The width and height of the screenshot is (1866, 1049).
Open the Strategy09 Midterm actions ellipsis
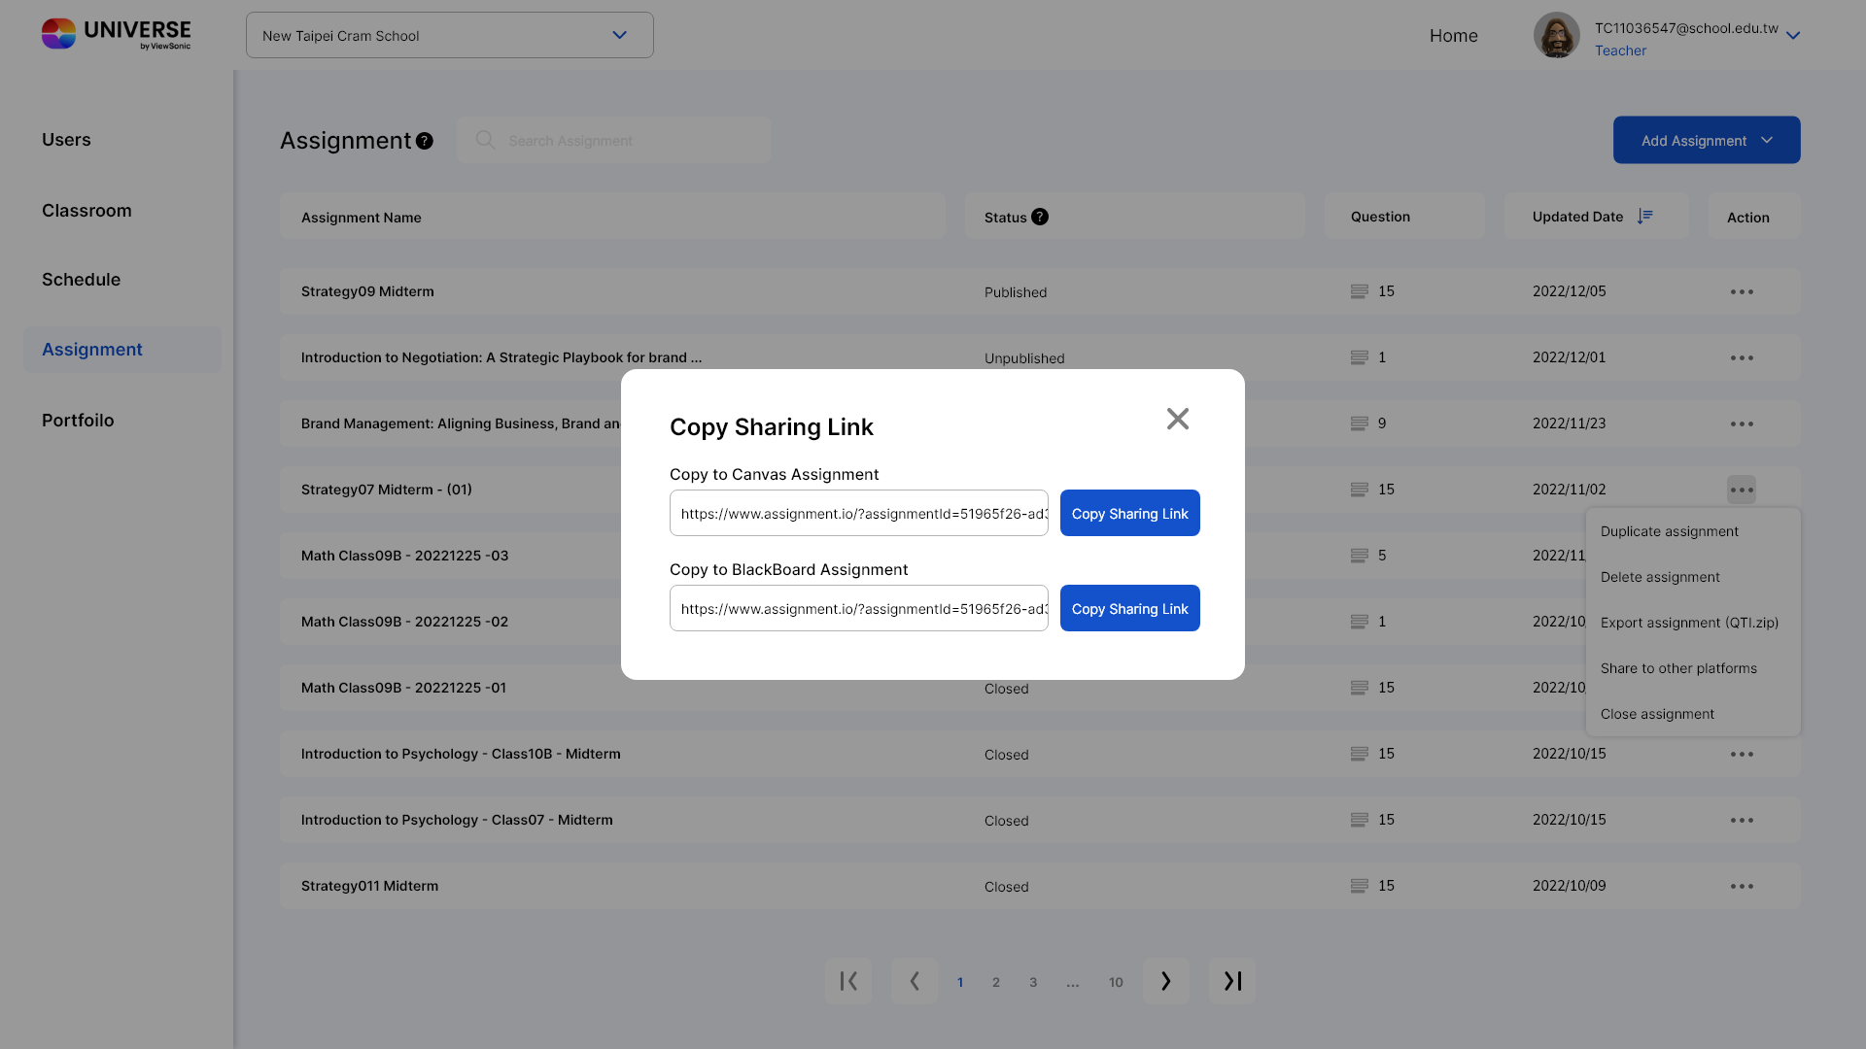point(1742,291)
